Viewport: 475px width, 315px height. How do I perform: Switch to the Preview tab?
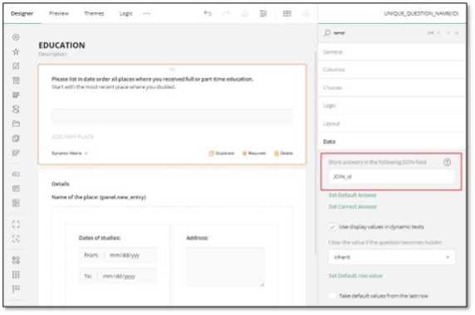(x=59, y=13)
